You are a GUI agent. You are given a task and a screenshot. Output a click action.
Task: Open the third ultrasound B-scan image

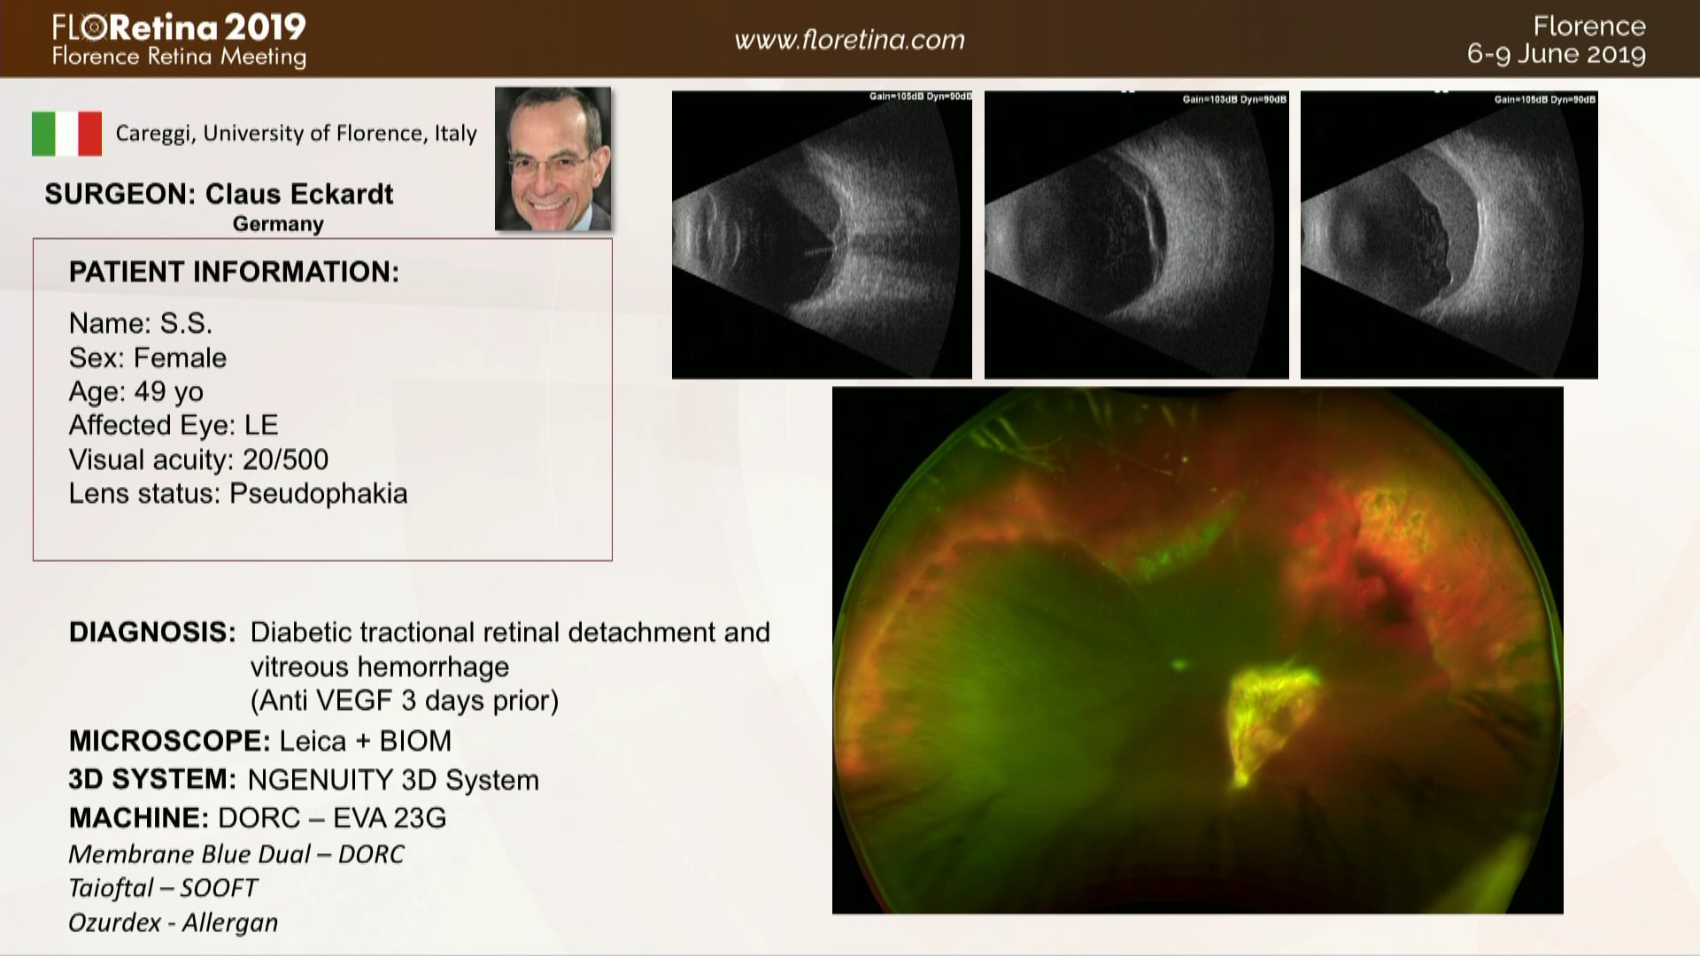(1449, 235)
